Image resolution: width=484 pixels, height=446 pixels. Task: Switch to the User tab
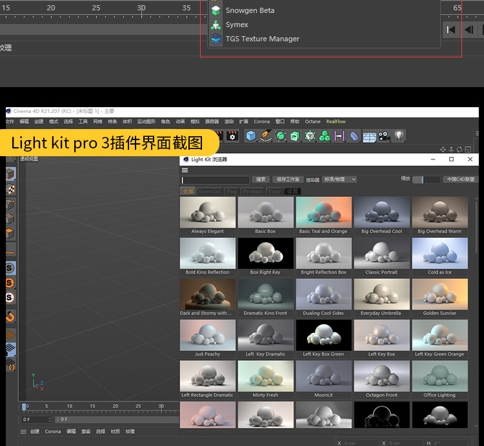pyautogui.click(x=274, y=191)
